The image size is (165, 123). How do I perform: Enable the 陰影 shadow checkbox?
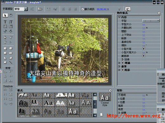[122, 70]
